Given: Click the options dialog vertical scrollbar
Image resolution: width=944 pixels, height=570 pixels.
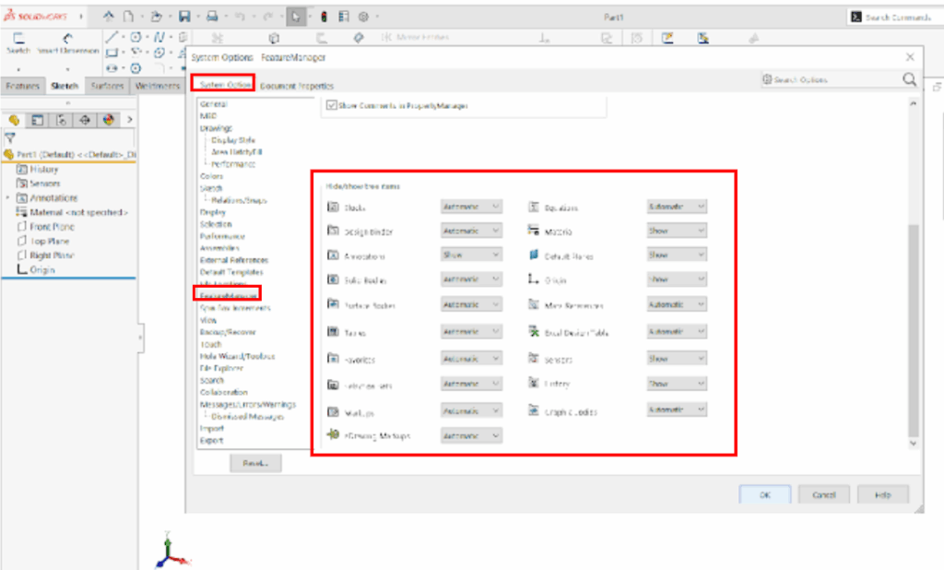Looking at the screenshot, I should pyautogui.click(x=914, y=332).
